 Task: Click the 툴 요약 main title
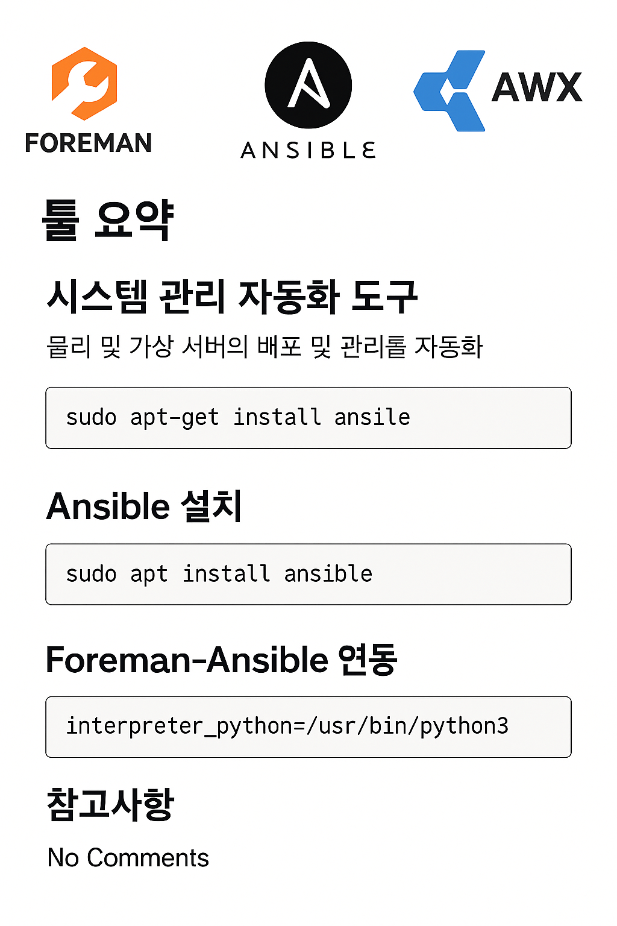[x=108, y=221]
